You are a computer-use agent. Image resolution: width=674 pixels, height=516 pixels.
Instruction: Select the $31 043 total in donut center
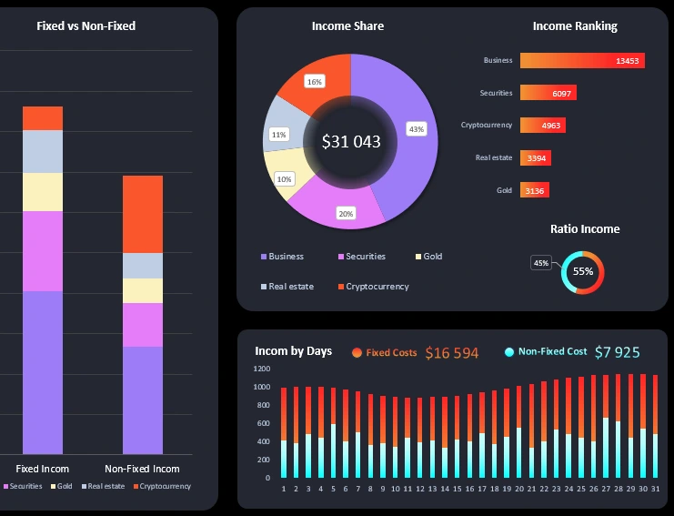pyautogui.click(x=351, y=142)
